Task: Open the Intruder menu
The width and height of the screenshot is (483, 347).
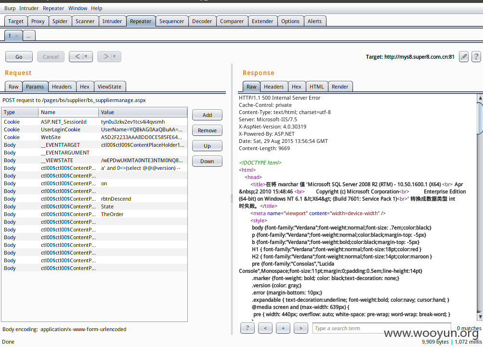Action: click(x=29, y=8)
